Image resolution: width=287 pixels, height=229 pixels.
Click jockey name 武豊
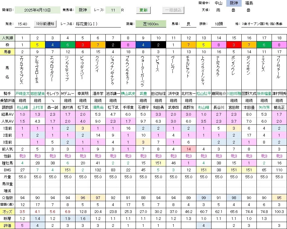tap(143, 94)
